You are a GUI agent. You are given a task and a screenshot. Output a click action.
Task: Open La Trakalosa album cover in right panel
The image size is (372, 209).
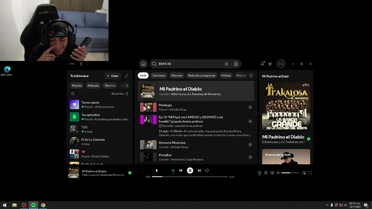(286, 107)
